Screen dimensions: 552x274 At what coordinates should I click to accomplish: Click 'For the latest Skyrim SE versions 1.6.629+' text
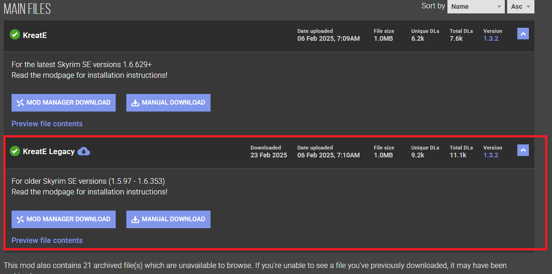click(x=82, y=65)
